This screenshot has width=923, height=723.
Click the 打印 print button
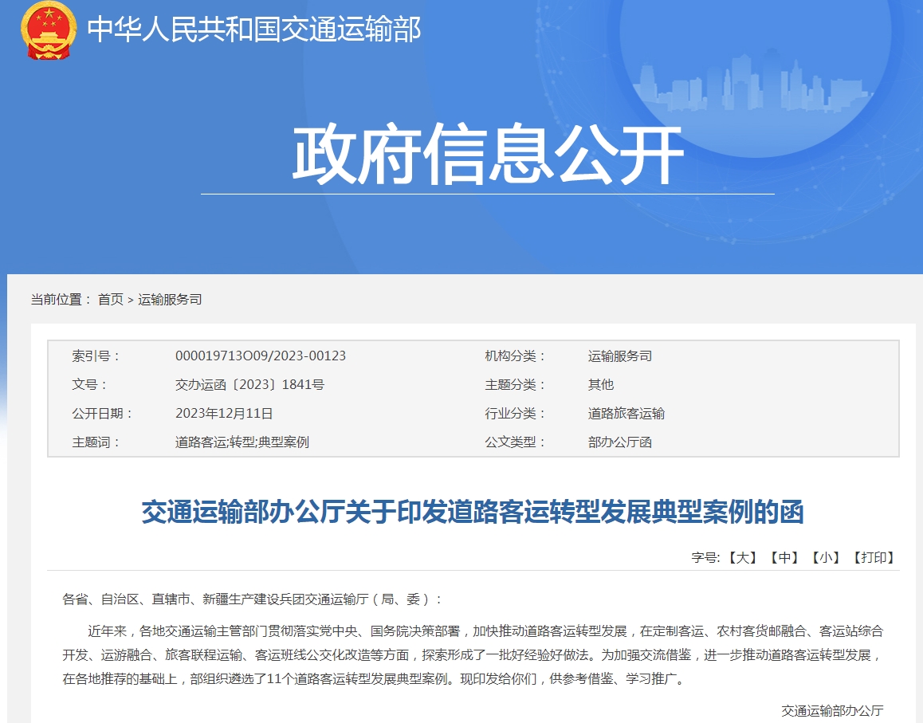pyautogui.click(x=874, y=557)
